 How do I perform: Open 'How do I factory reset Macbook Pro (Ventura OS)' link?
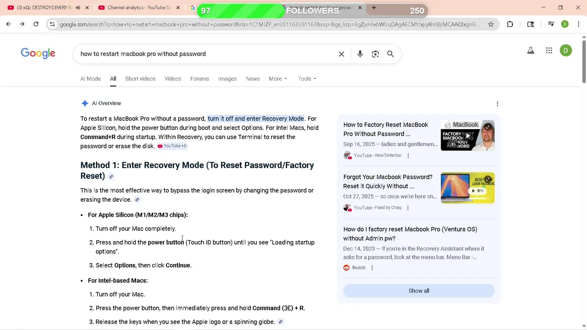(410, 234)
